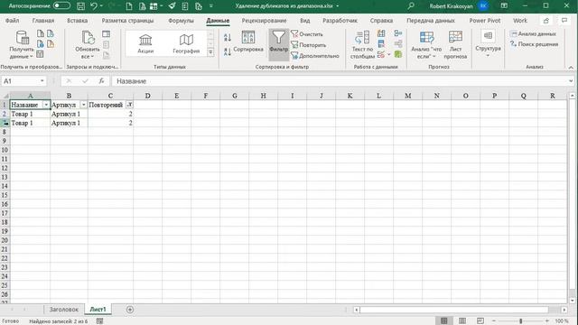Click Повторить to reapply the filter
The image size is (578, 325).
(x=309, y=45)
